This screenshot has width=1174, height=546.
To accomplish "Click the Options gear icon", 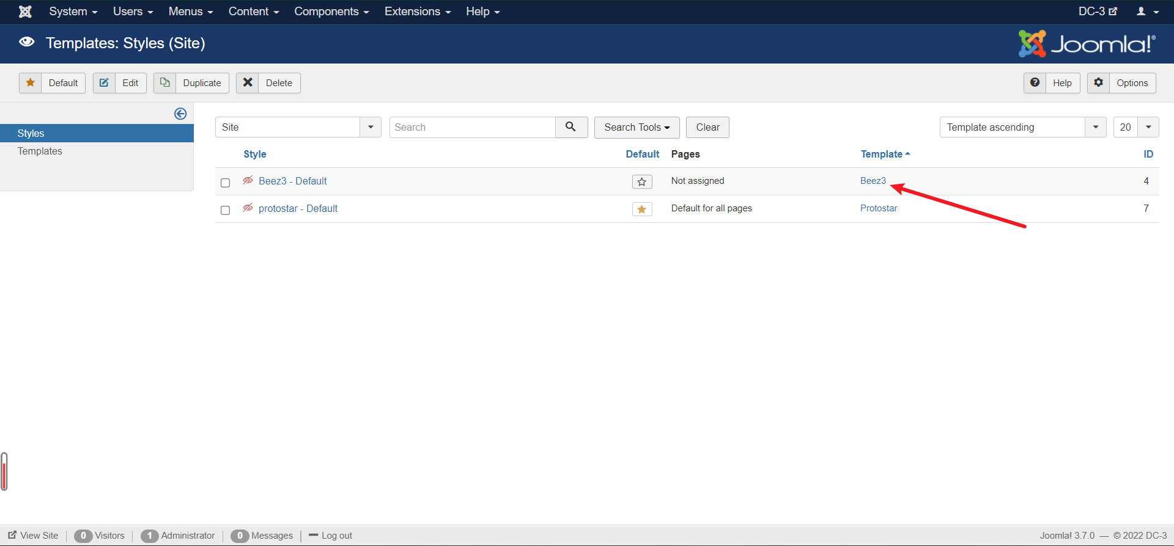I will tap(1099, 83).
